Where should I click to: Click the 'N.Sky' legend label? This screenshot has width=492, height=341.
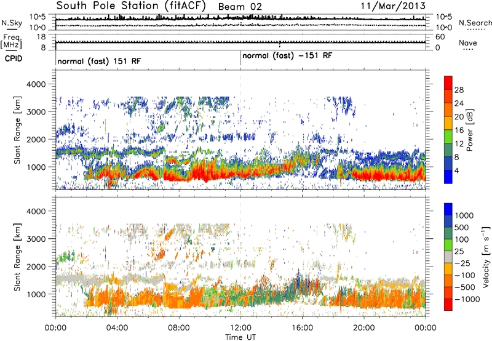tap(12, 23)
